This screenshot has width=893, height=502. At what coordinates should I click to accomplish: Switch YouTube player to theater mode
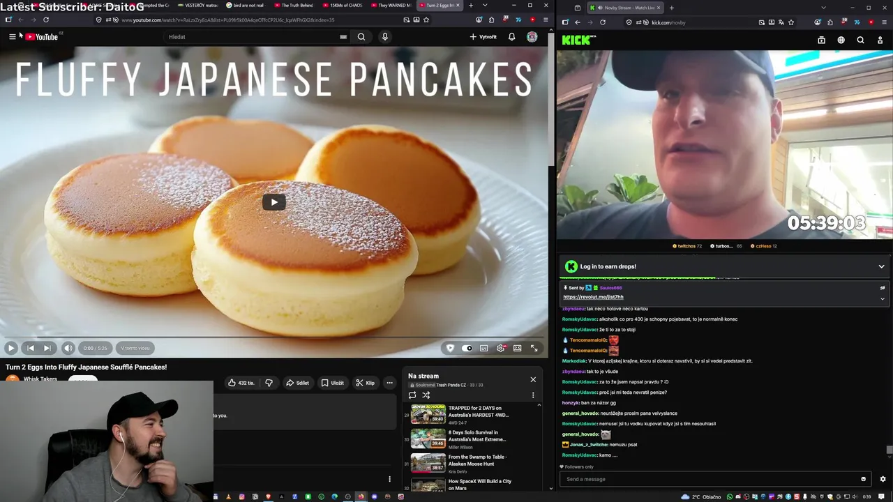click(517, 348)
